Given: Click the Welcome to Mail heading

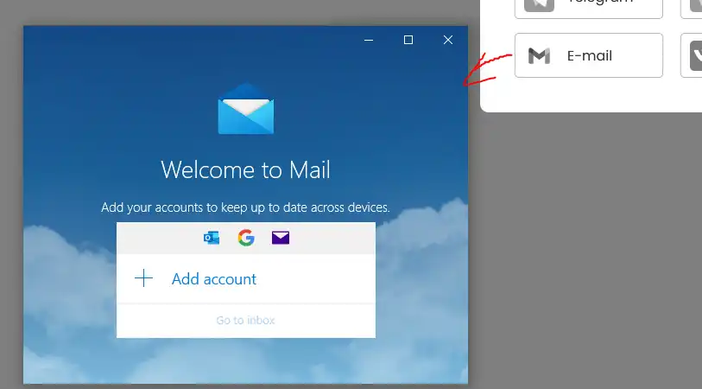Looking at the screenshot, I should coord(246,169).
